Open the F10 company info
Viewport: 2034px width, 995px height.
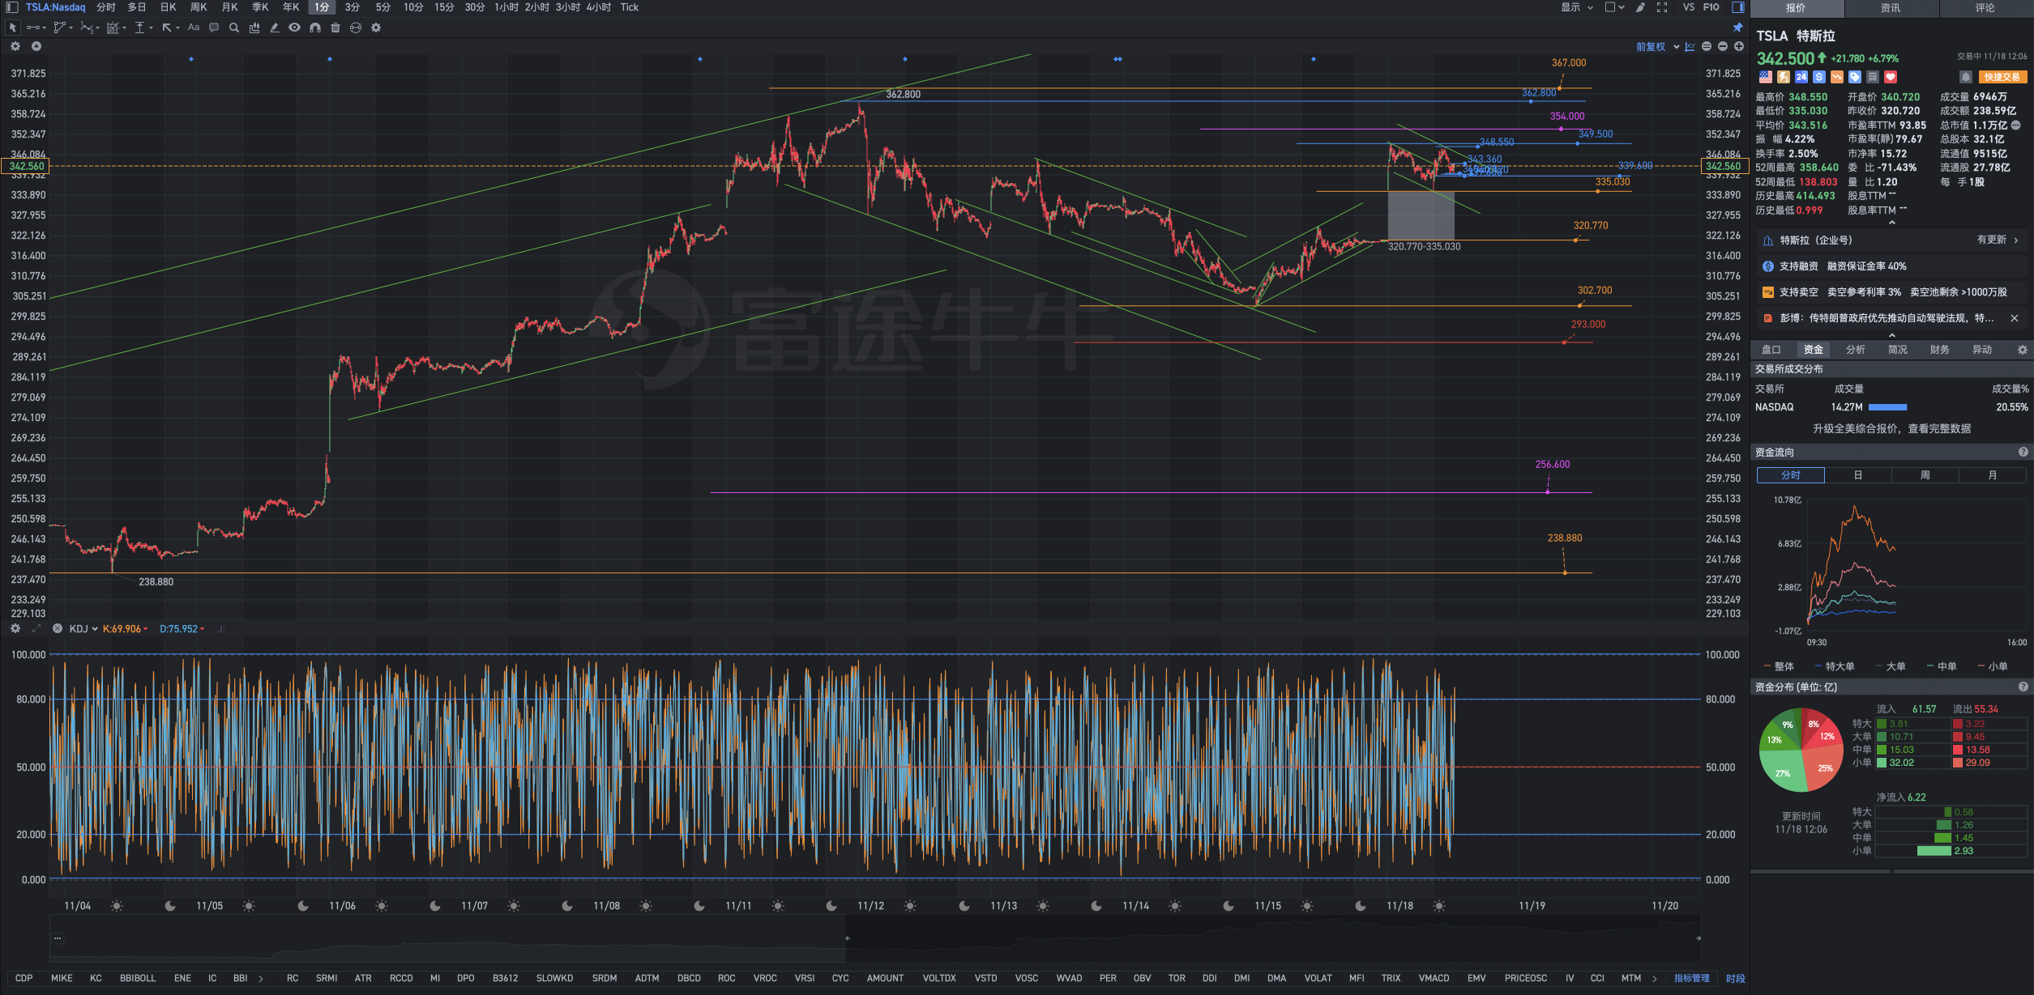[1711, 7]
